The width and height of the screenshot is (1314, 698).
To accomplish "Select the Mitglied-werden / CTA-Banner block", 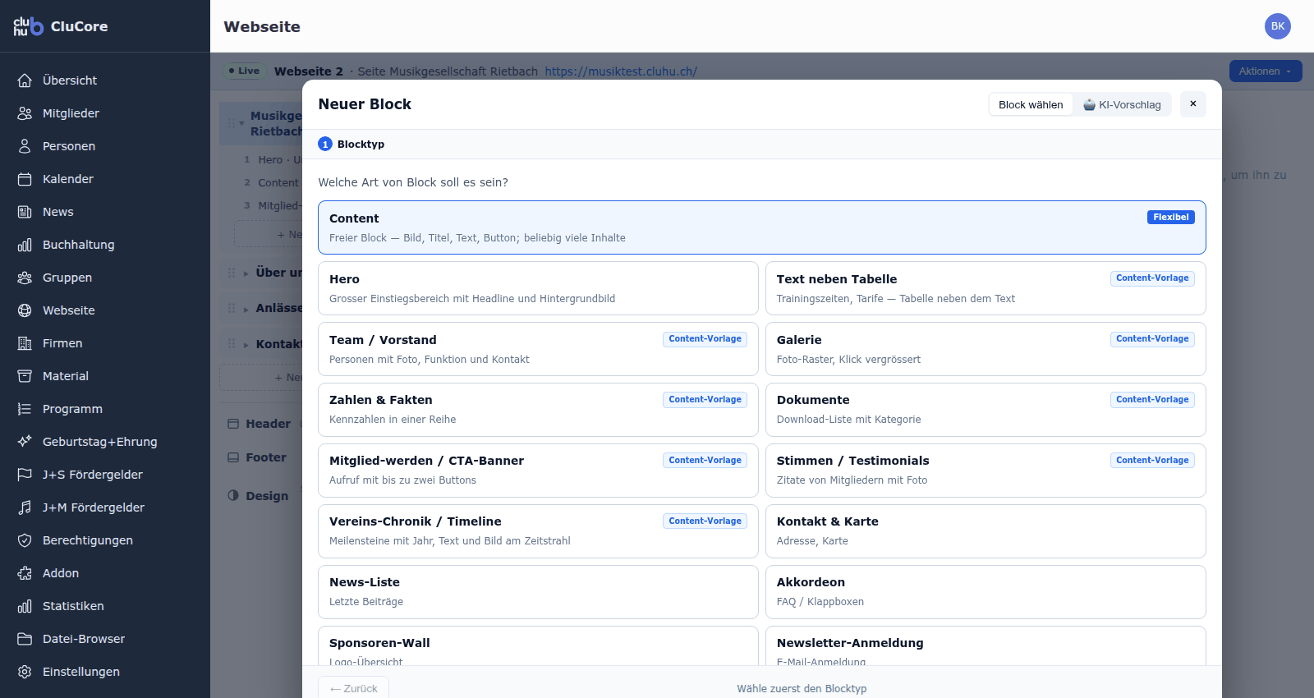I will click(538, 471).
